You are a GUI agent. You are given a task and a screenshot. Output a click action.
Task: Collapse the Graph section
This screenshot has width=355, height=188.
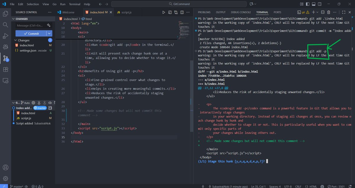[x=14, y=102]
